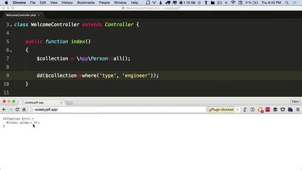Go forward in Chrome browser
Image resolution: width=302 pixels, height=170 pixels.
click(10, 110)
